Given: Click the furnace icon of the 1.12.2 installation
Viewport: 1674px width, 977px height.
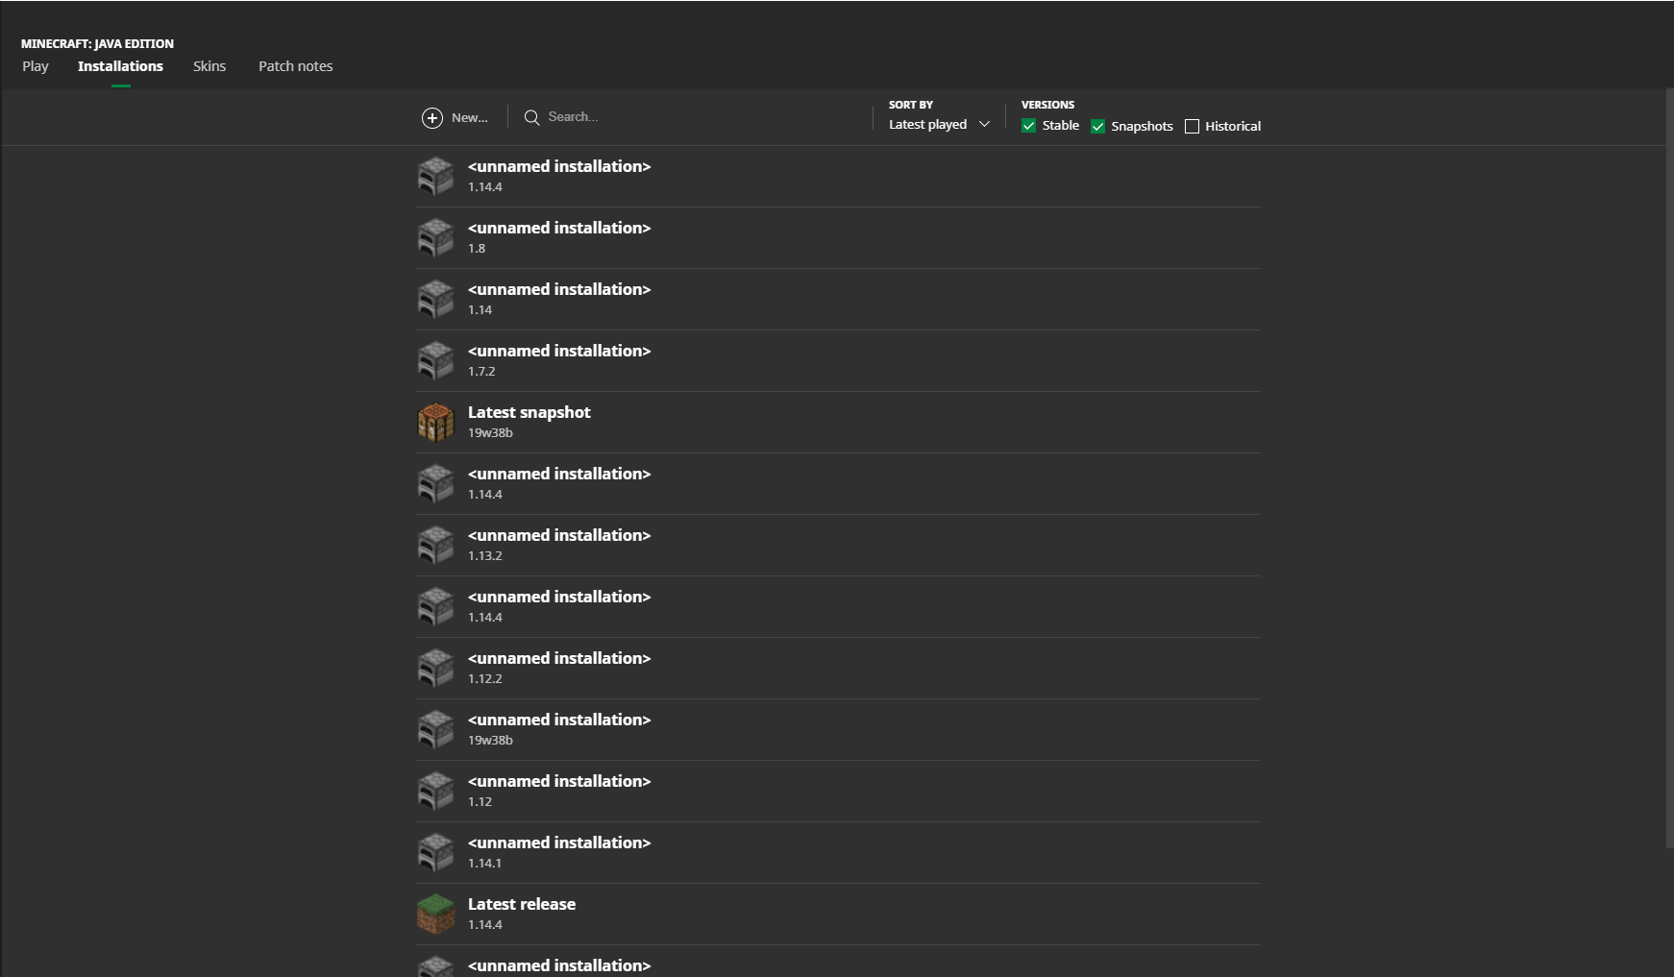Looking at the screenshot, I should 435,668.
